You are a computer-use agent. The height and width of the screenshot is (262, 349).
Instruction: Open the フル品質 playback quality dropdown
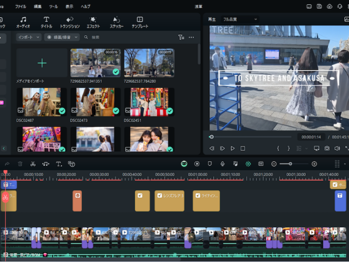[240, 19]
